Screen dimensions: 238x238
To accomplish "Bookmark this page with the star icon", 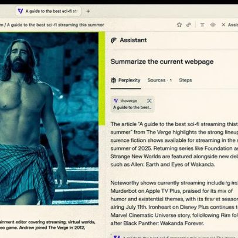I will (179, 25).
